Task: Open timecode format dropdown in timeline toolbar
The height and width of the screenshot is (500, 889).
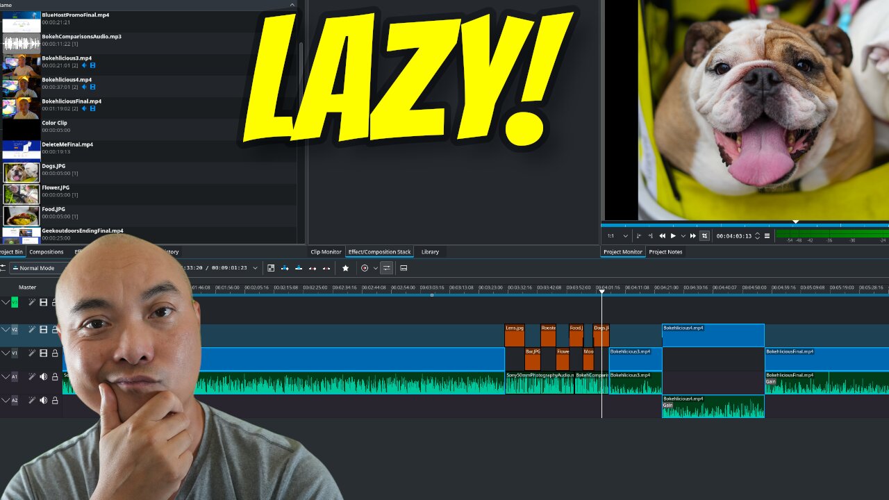Action: [x=255, y=268]
